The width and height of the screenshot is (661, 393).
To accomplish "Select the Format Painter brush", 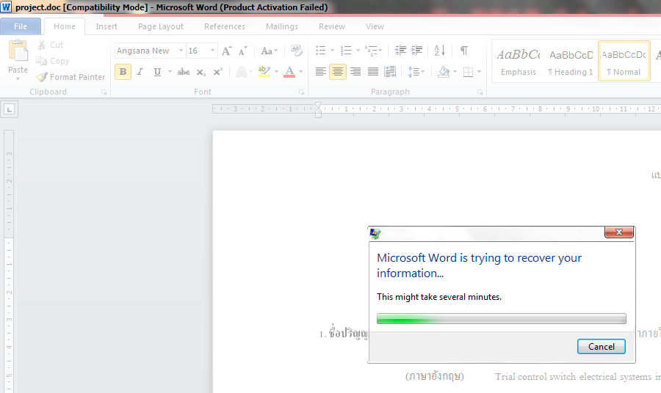I will tap(71, 77).
